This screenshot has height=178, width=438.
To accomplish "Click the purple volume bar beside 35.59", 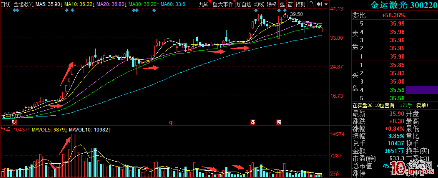I will point(422,90).
